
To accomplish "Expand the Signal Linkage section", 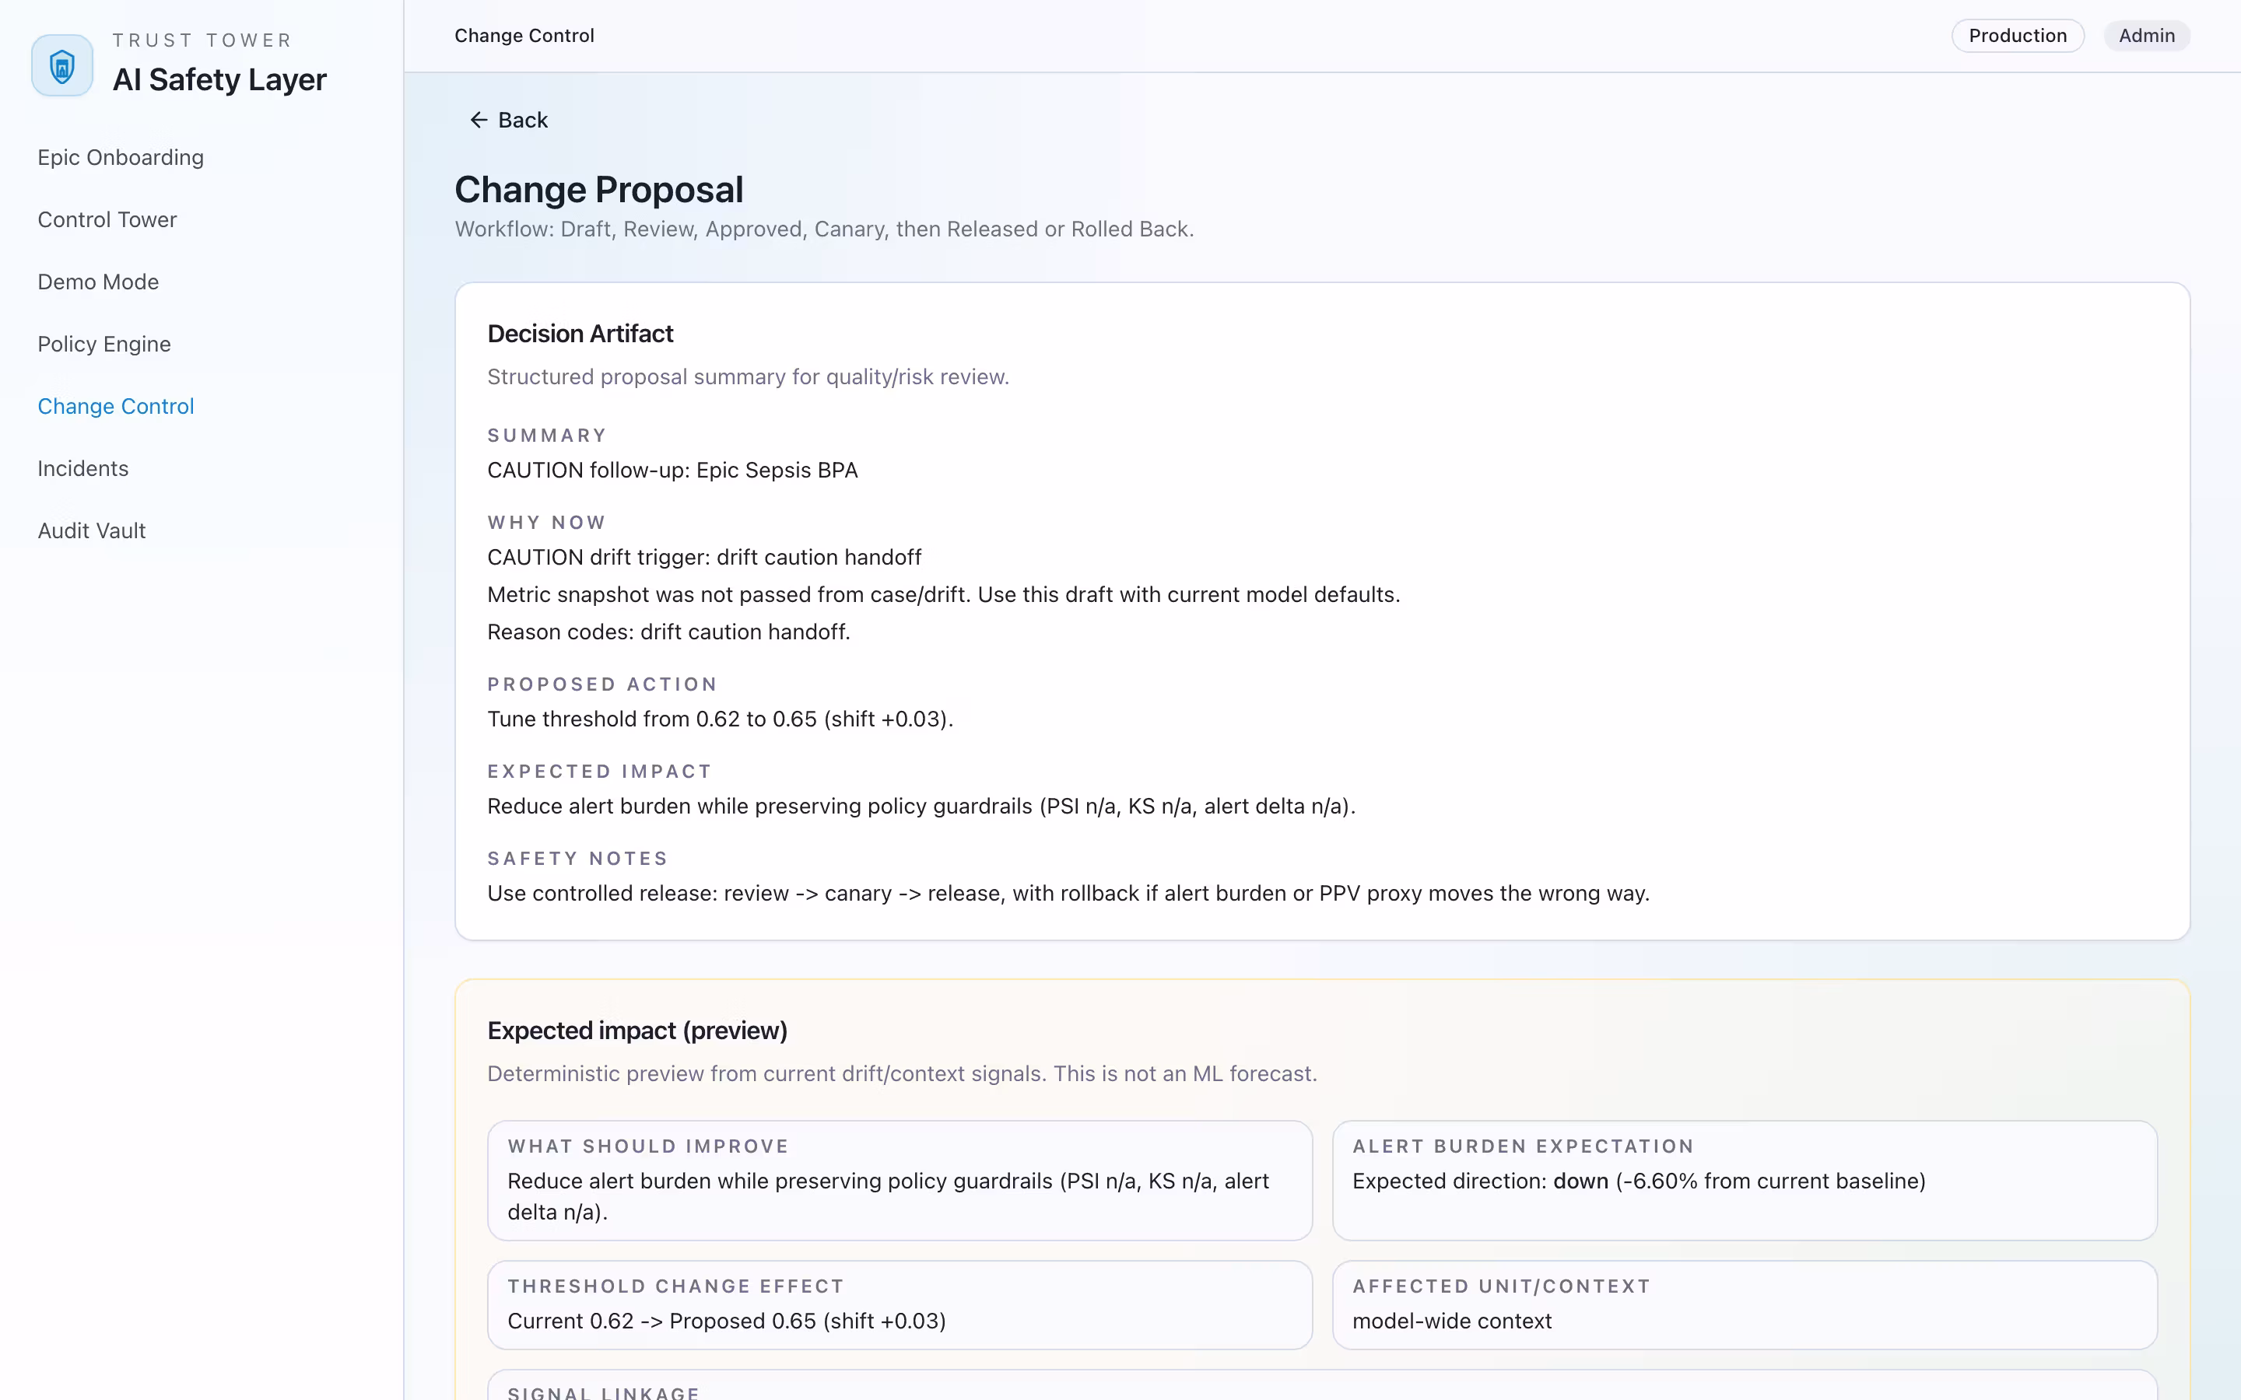I will coord(602,1391).
